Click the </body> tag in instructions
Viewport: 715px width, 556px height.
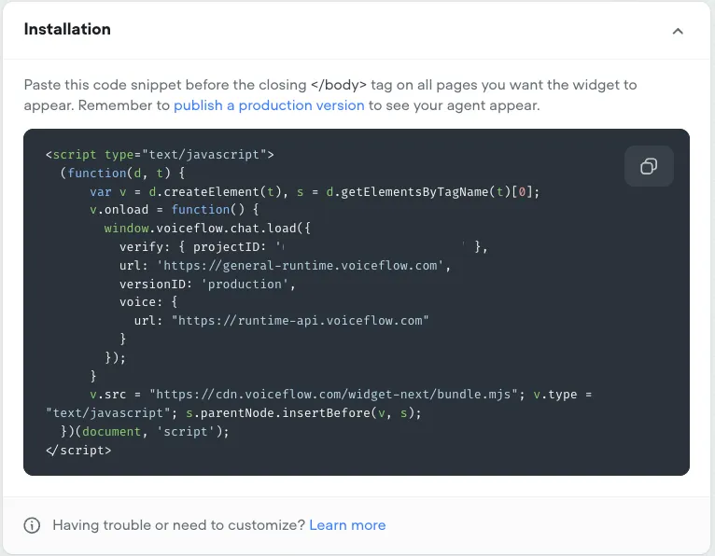pyautogui.click(x=338, y=85)
